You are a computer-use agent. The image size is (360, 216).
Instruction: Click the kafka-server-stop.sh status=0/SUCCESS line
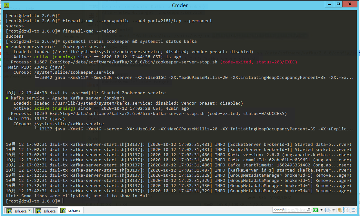(149, 114)
